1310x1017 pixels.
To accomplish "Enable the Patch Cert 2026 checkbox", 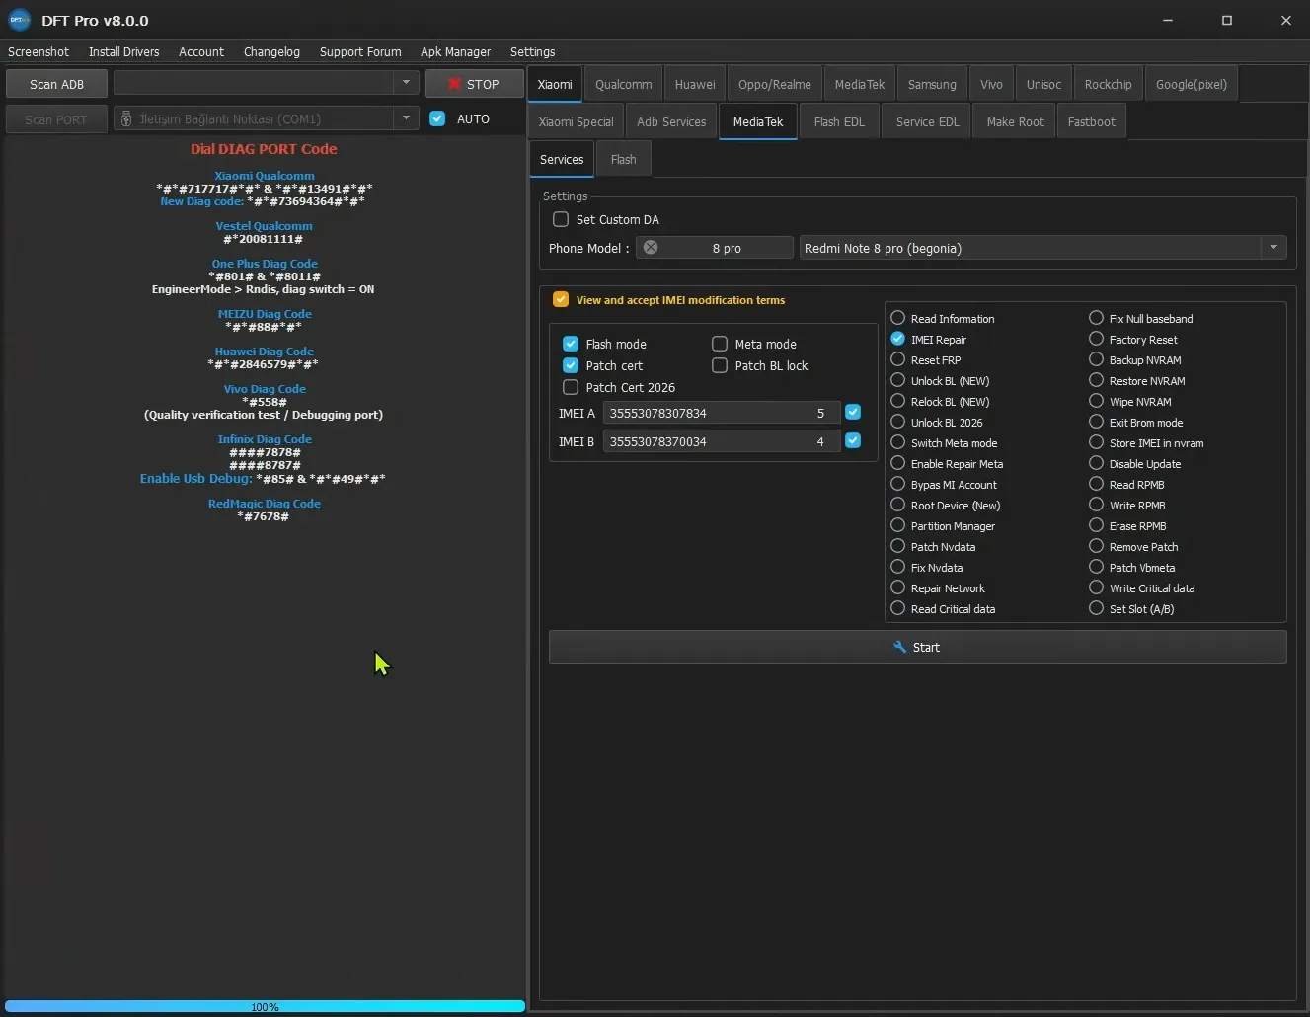I will coord(571,387).
